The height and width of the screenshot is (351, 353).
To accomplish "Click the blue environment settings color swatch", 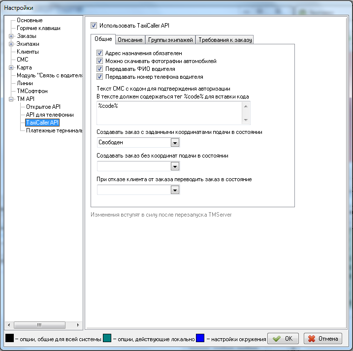I will (x=200, y=338).
